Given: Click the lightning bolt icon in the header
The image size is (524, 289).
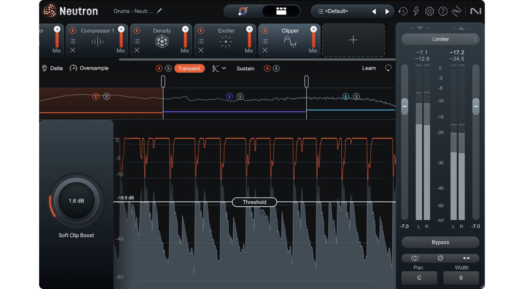Looking at the screenshot, I should (416, 11).
